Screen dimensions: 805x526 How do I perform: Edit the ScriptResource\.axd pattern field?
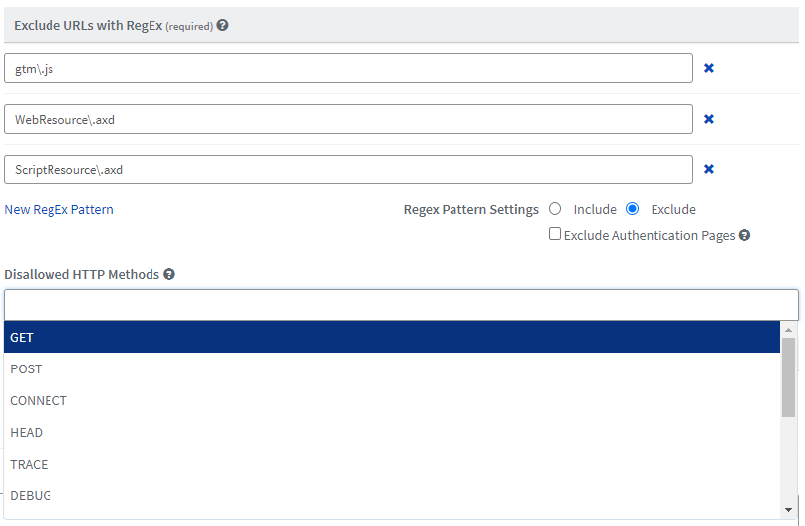349,169
